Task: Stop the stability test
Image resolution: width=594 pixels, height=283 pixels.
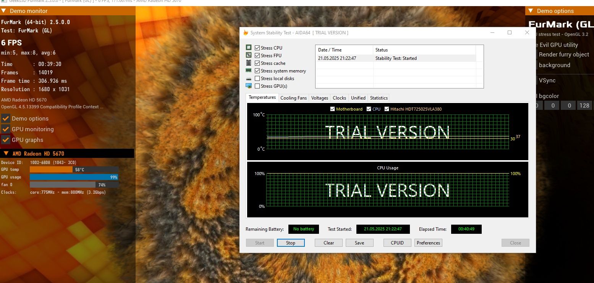Action: click(291, 243)
